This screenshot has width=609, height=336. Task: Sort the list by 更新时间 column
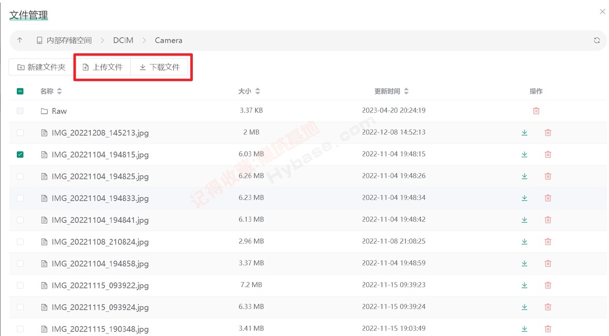390,91
